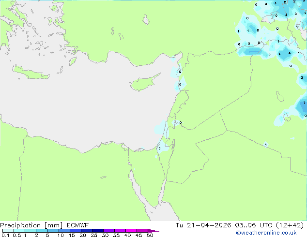Image resolution: width=307 pixels, height=237 pixels.
Task: Select the 35–40 mm legend swatch
Action: [120, 231]
